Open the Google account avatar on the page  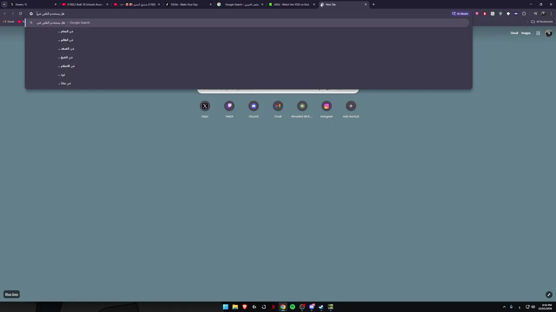549,33
